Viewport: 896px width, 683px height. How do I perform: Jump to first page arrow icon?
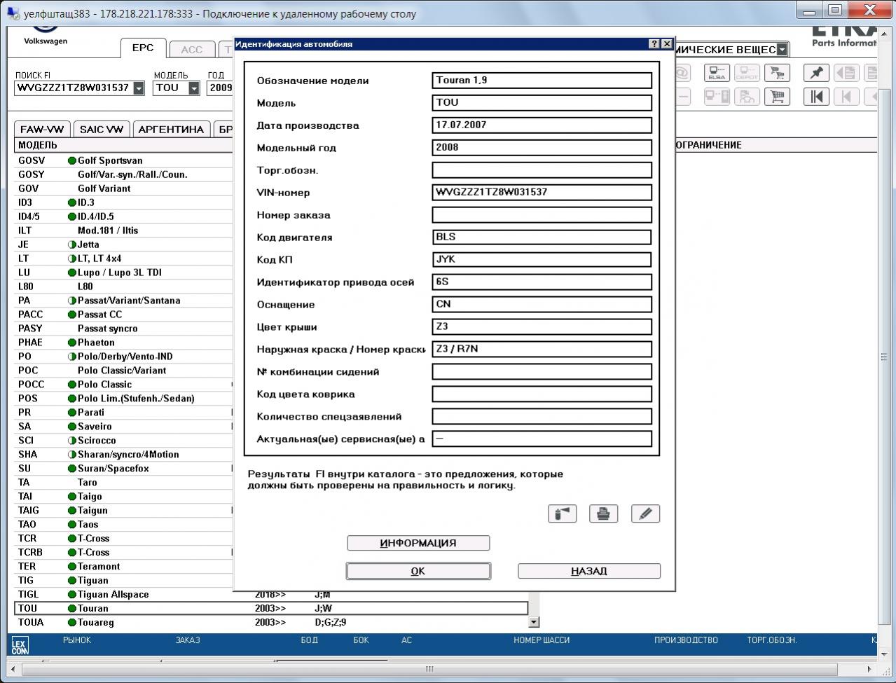(x=816, y=97)
